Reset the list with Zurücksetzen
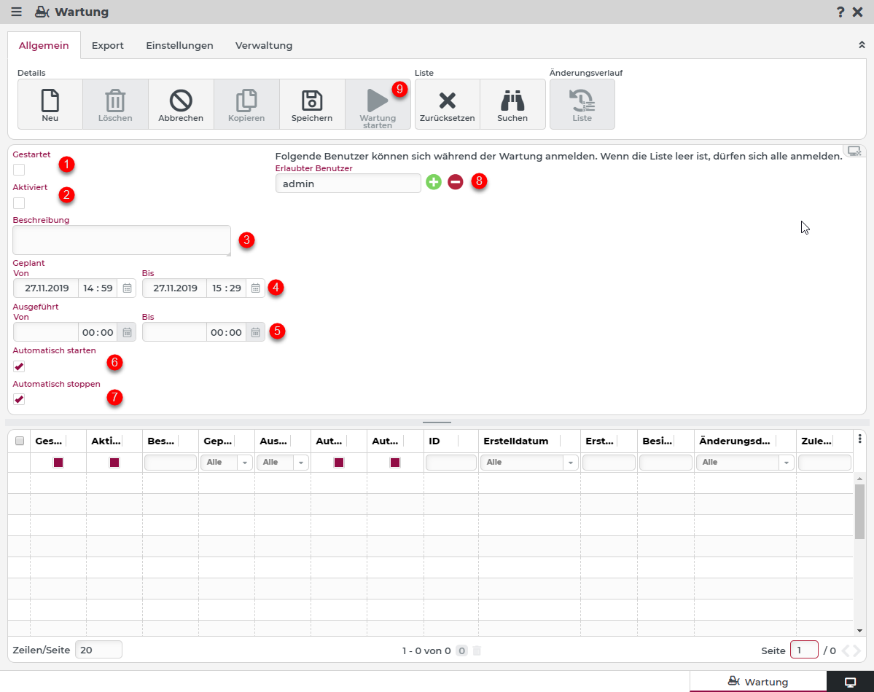This screenshot has height=692, width=874. point(447,101)
